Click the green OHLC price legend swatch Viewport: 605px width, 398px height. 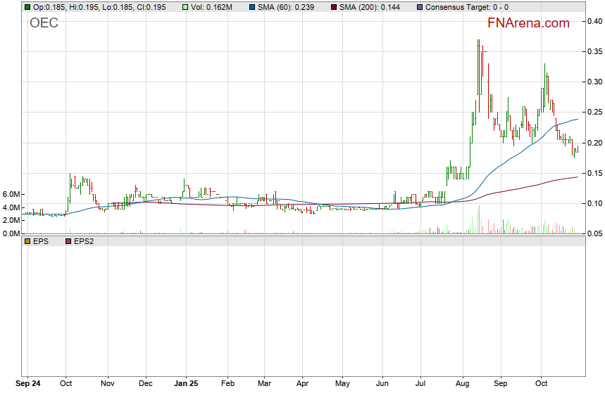[x=27, y=7]
